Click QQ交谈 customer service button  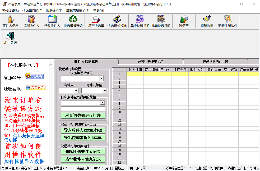34,76
